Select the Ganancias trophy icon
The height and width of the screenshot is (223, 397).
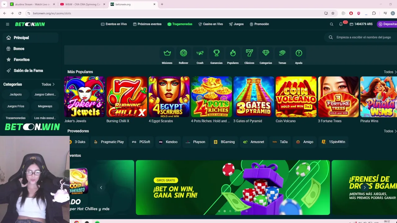pos(216,53)
